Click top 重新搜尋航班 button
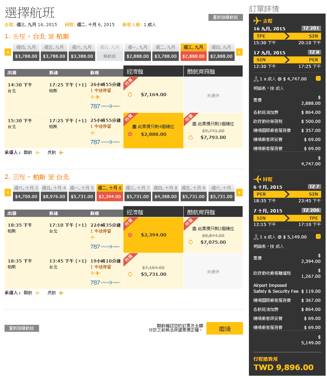The width and height of the screenshot is (327, 376). pyautogui.click(x=226, y=17)
